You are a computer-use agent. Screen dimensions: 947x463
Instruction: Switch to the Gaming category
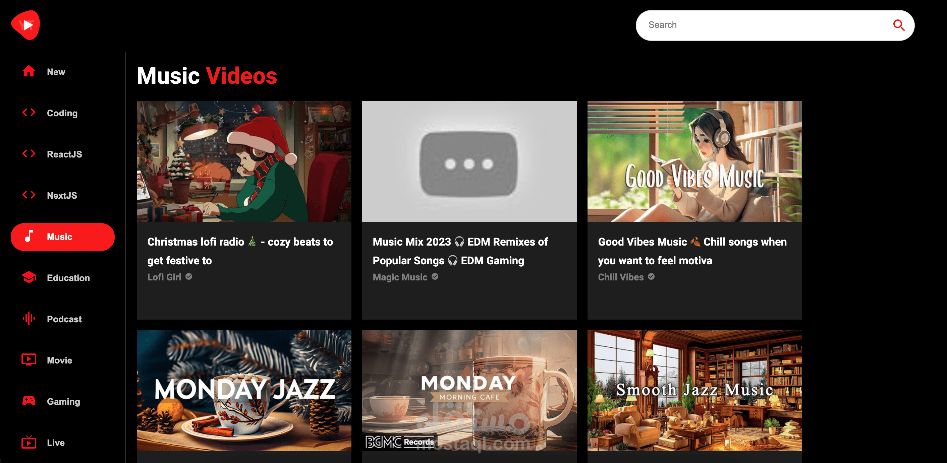point(62,401)
